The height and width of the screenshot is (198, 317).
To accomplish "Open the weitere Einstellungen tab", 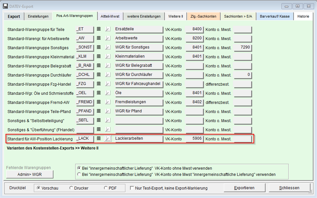I will point(144,16).
